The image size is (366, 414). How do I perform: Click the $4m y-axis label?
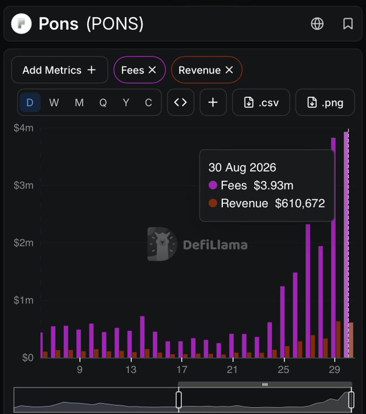click(24, 128)
